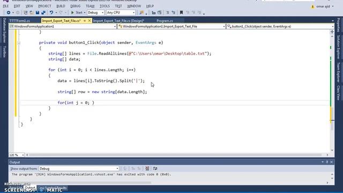Open Database Explorer side panel
The height and width of the screenshot is (193, 343).
tap(4, 31)
